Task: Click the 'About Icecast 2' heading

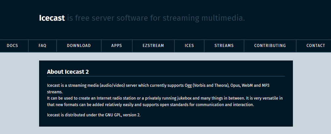Action: click(68, 72)
